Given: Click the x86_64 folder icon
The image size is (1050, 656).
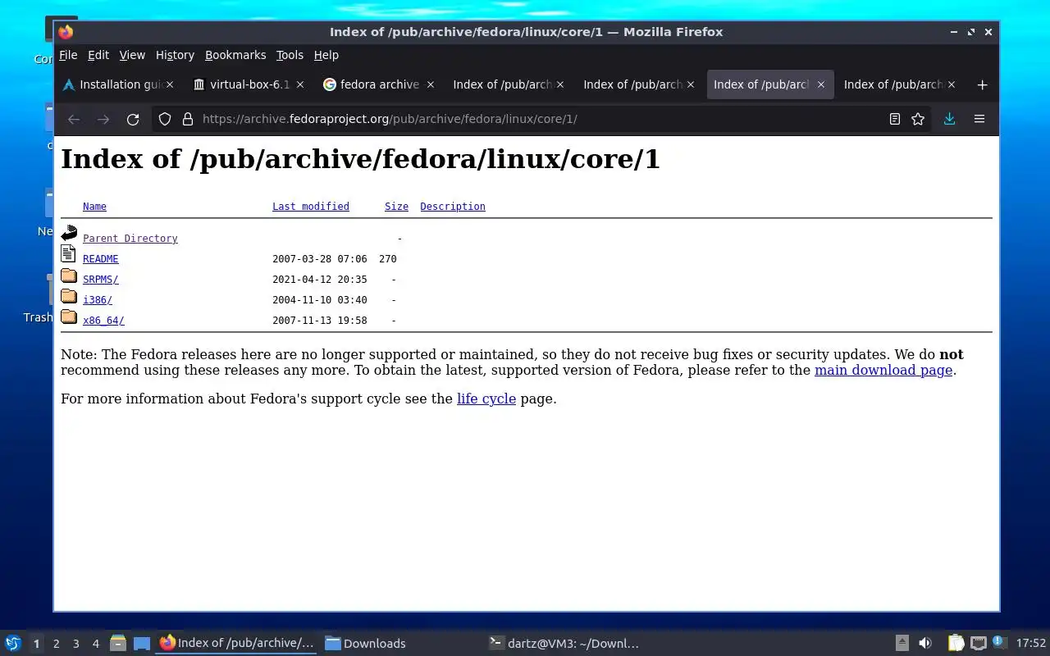Looking at the screenshot, I should tap(69, 317).
